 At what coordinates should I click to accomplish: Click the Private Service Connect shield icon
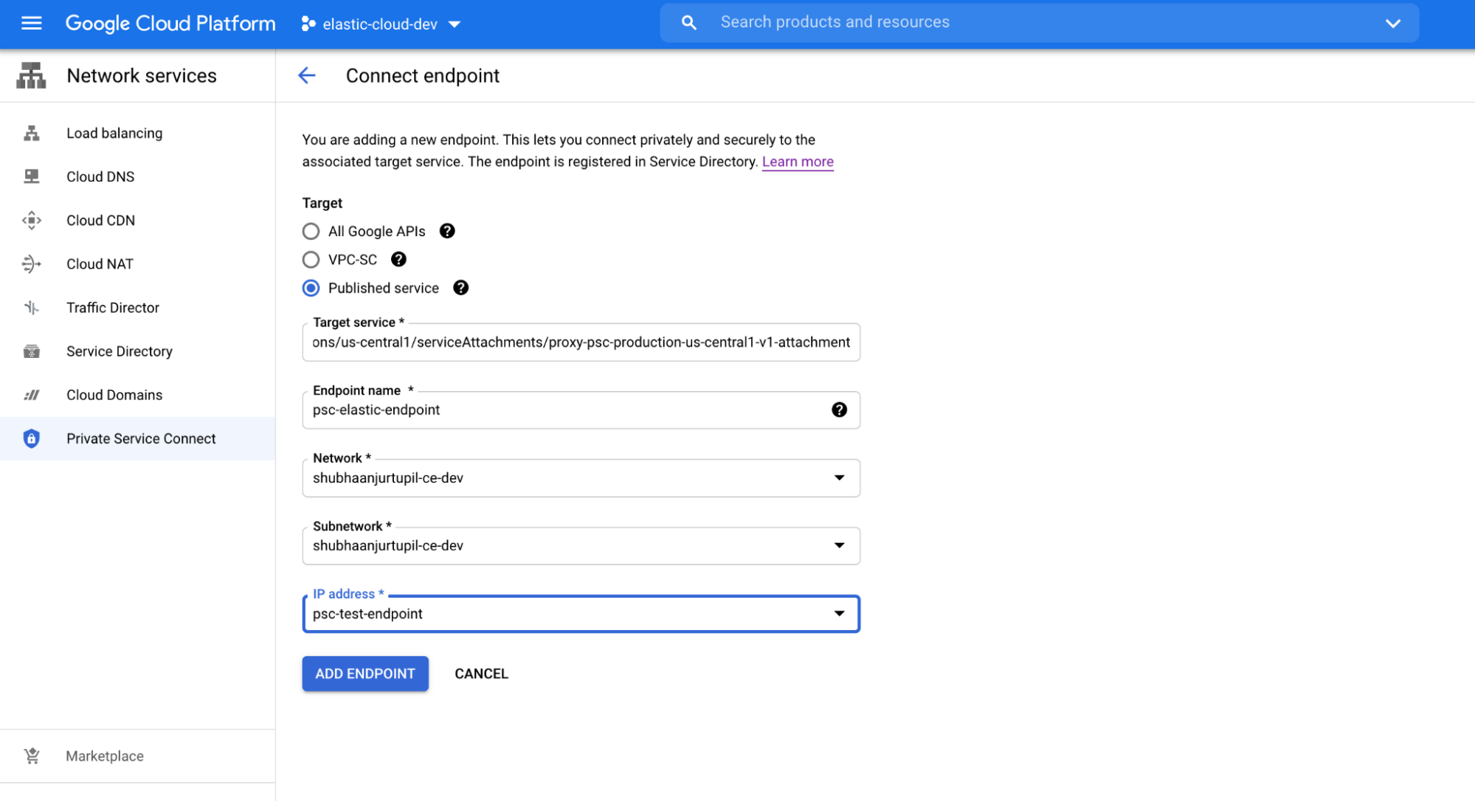pyautogui.click(x=31, y=439)
